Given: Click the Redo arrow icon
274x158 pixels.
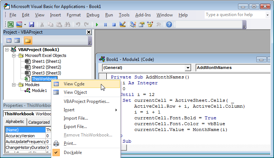Looking at the screenshot, I should (86, 24).
